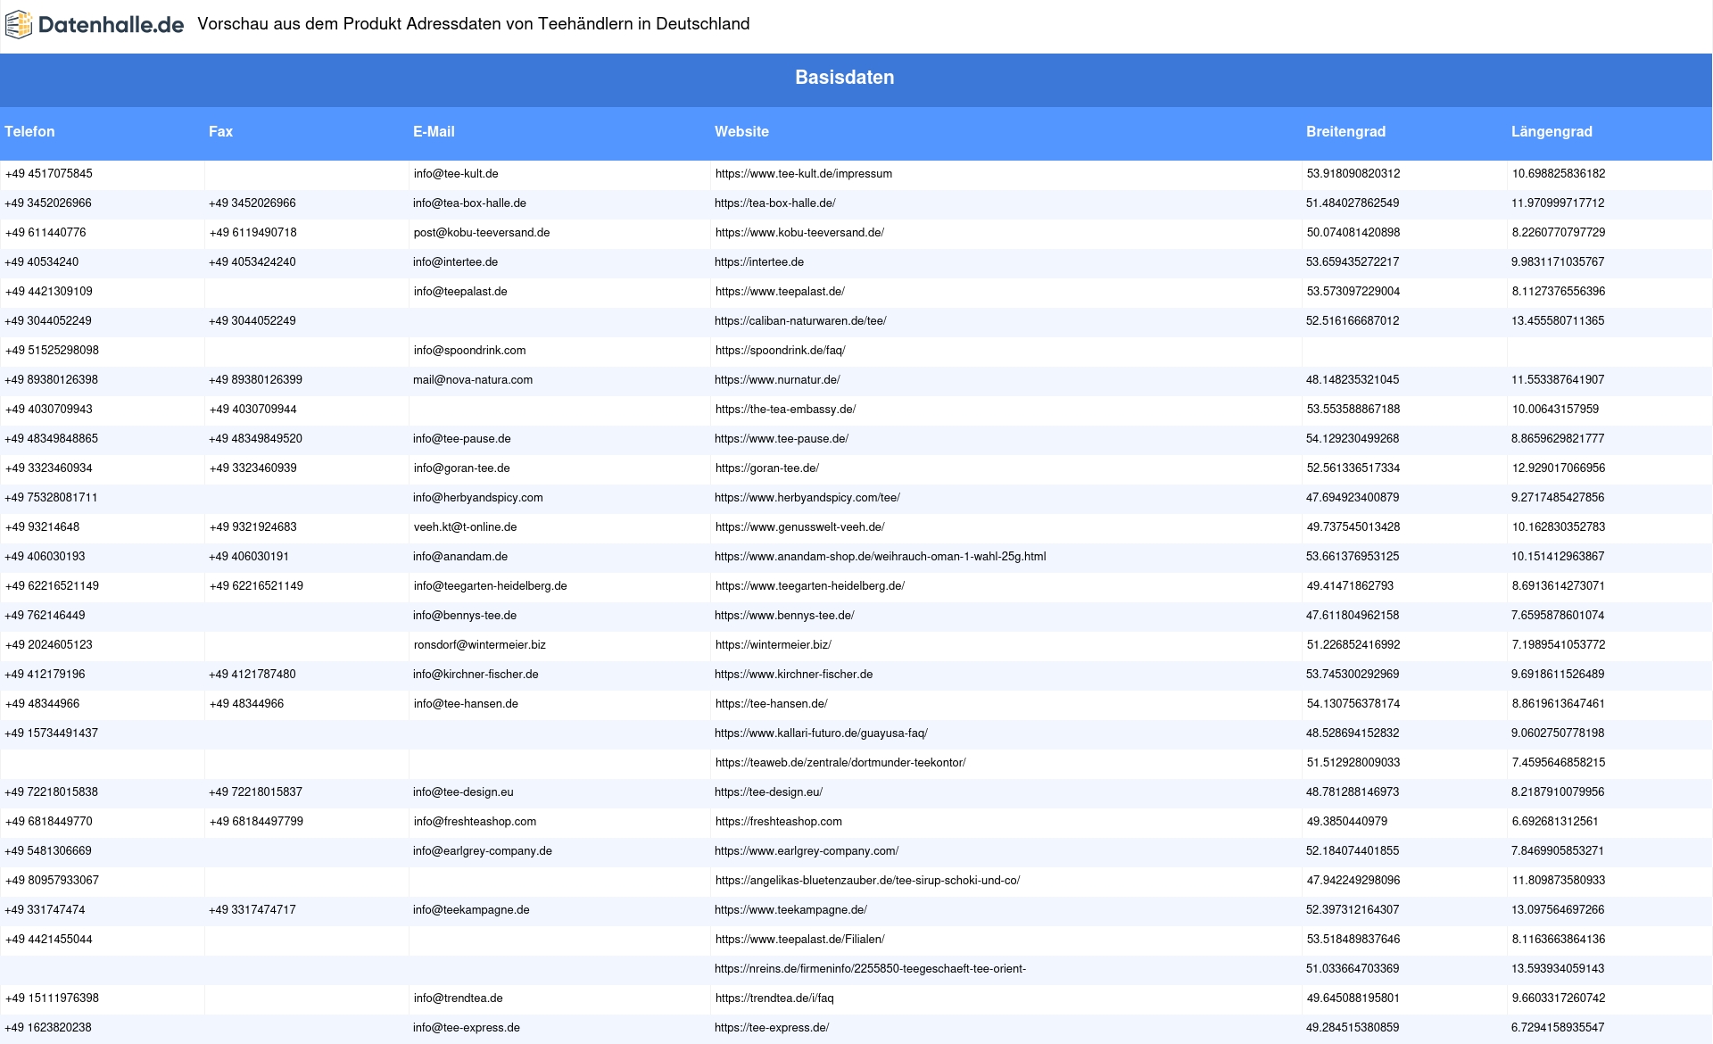Open the teaweb.de dortmunder-teekontor URL

pyautogui.click(x=840, y=763)
